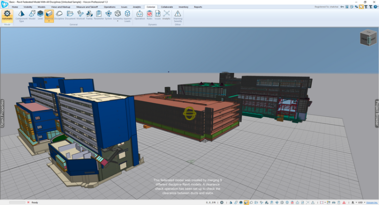Viewport: 379px width, 205px height.
Task: Expand the Object Properties side panel
Action: (x=3, y=113)
